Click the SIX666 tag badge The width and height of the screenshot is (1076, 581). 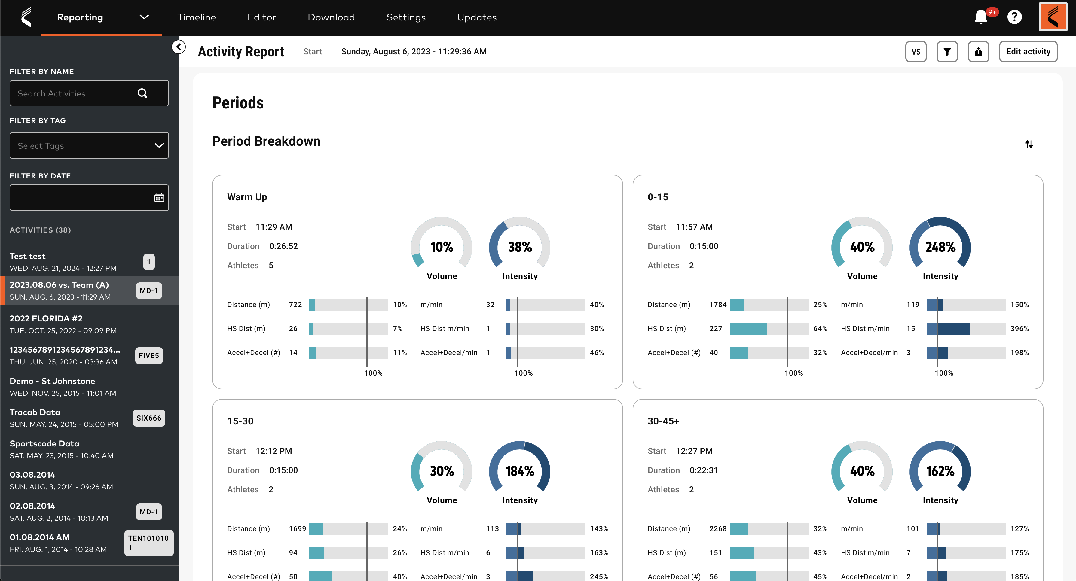coord(149,418)
